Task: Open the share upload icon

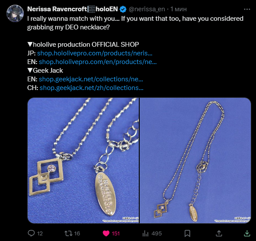Action: 219,233
